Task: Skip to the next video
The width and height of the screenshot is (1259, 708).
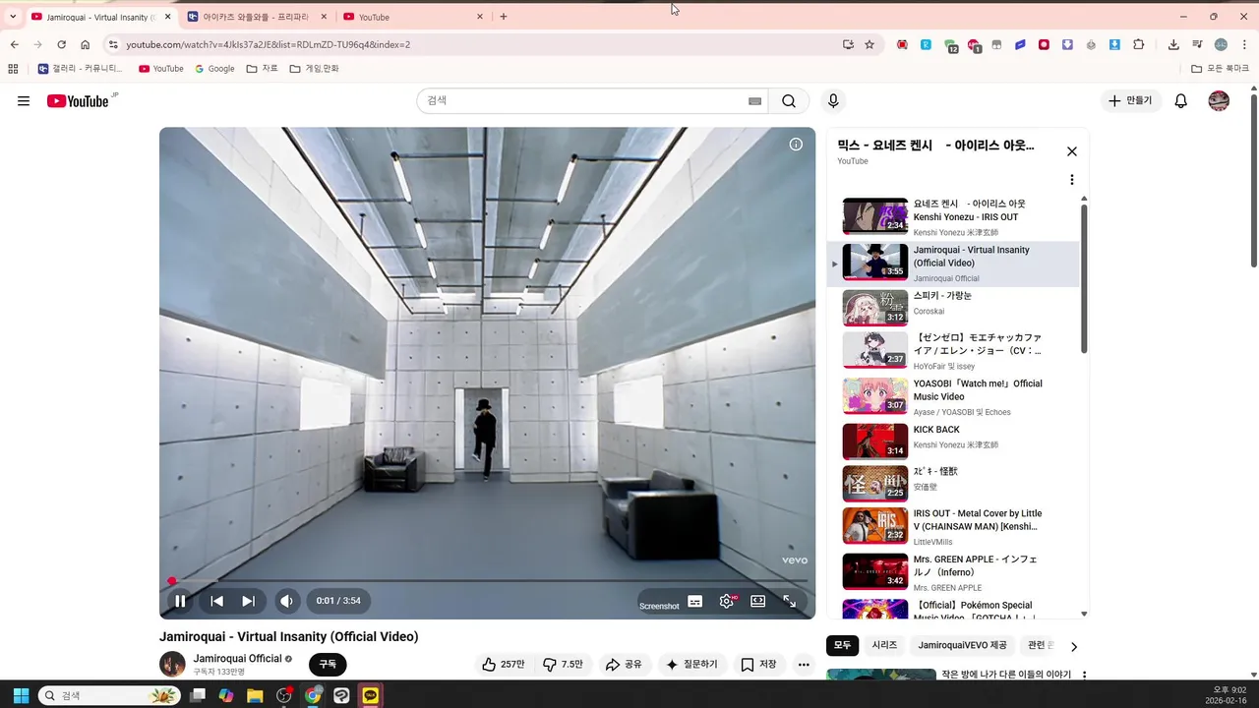Action: (249, 601)
